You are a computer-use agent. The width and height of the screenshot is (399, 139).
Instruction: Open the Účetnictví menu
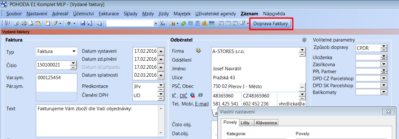[x=83, y=14]
